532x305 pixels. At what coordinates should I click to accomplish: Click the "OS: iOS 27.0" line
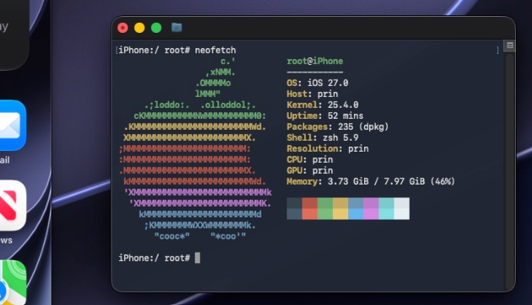click(318, 83)
